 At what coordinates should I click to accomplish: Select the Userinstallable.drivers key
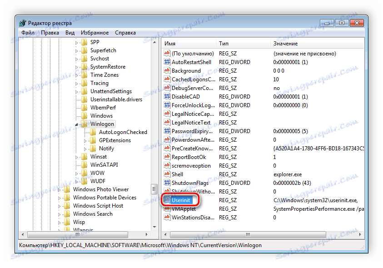click(116, 99)
